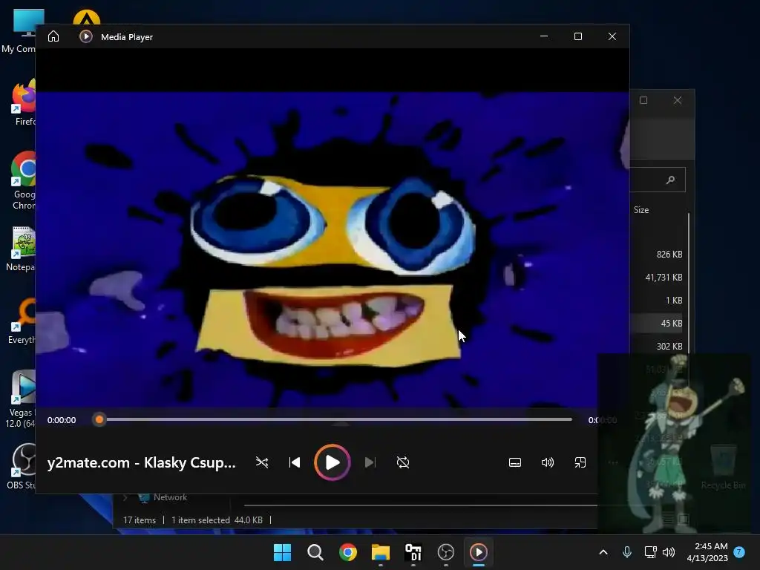This screenshot has height=570, width=760.
Task: Open the Vegas Pro 12.0 desktop shortcut
Action: 22,399
